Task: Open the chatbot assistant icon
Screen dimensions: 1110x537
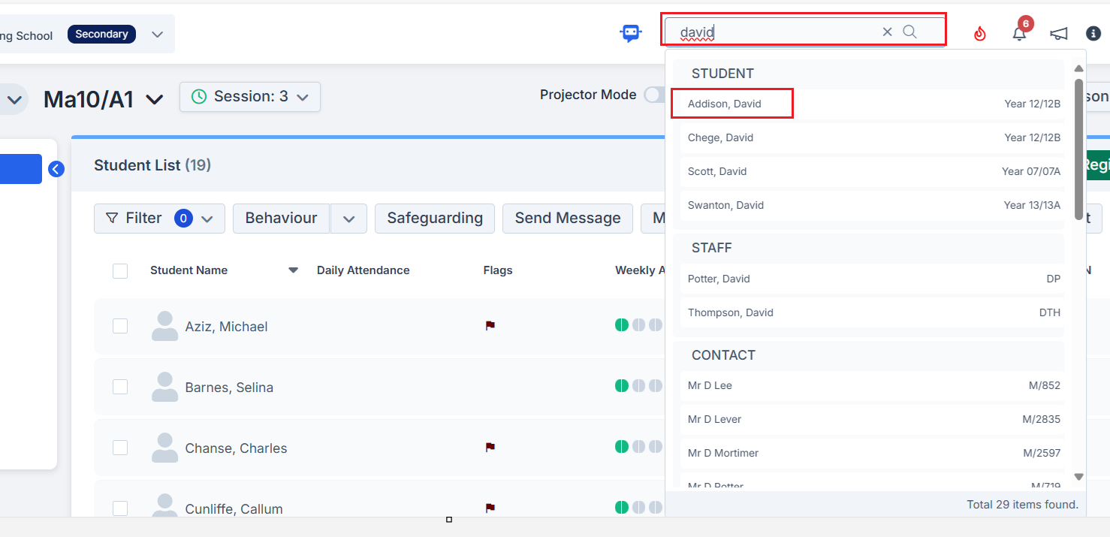Action: point(631,33)
